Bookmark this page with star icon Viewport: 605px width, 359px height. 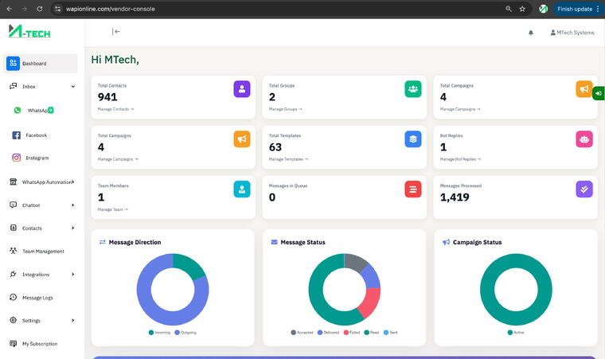coord(522,9)
